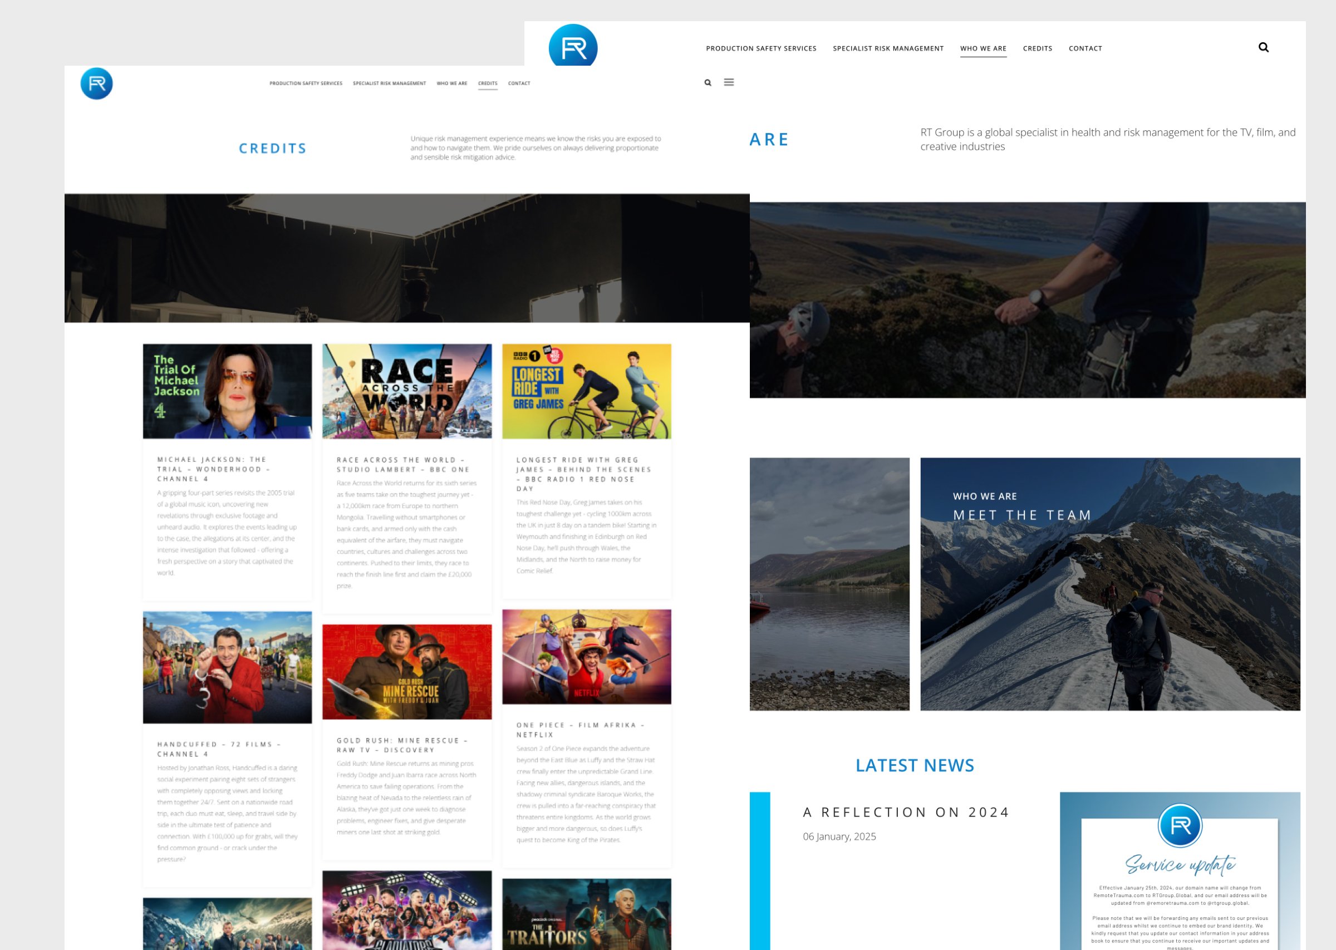Select the Credits nav item on the Credits page
The width and height of the screenshot is (1336, 950).
(488, 83)
